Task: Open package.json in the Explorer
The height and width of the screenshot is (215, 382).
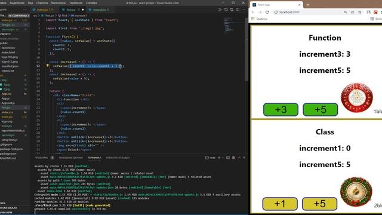Action: coord(8,153)
